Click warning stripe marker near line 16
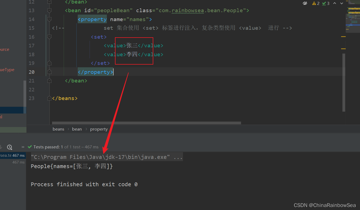 click(343, 36)
